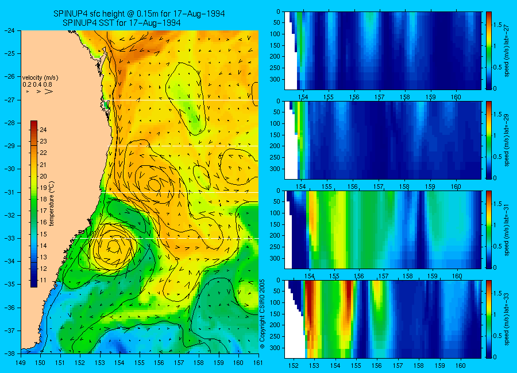This screenshot has height=373, width=517.
Task: Click the '© Copyright CSIRO 2005' text
Action: coord(263,314)
